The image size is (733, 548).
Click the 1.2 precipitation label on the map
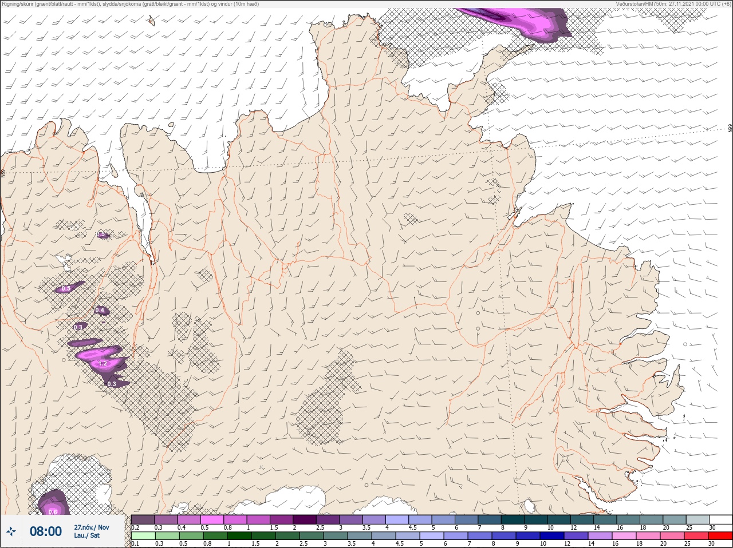tap(103, 363)
